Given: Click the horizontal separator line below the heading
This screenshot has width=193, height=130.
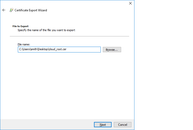Looking at the screenshot, I should [x=69, y=36].
